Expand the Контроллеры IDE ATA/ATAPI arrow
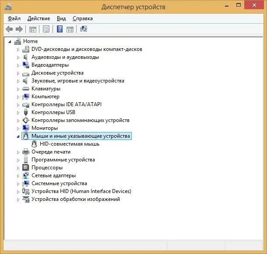The image size is (267, 254). (x=18, y=105)
